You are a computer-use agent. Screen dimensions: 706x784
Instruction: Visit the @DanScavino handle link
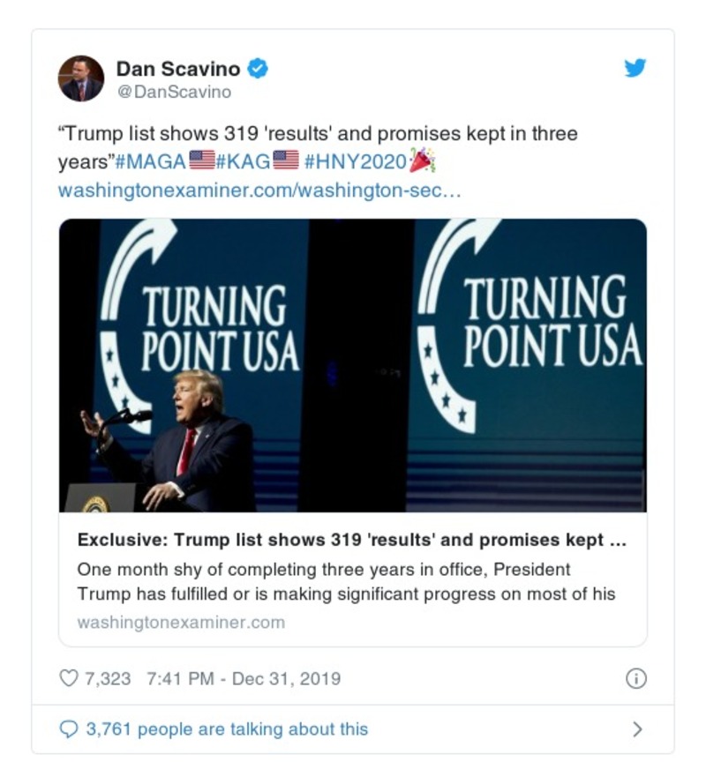pyautogui.click(x=174, y=92)
